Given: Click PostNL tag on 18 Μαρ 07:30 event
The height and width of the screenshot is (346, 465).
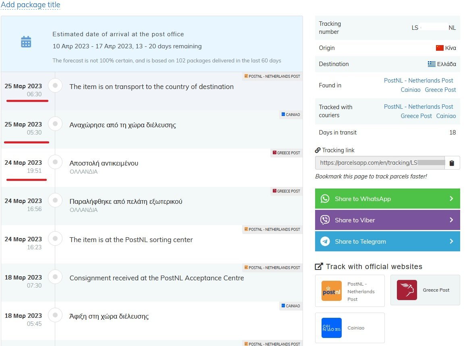Looking at the screenshot, I should pyautogui.click(x=272, y=267).
